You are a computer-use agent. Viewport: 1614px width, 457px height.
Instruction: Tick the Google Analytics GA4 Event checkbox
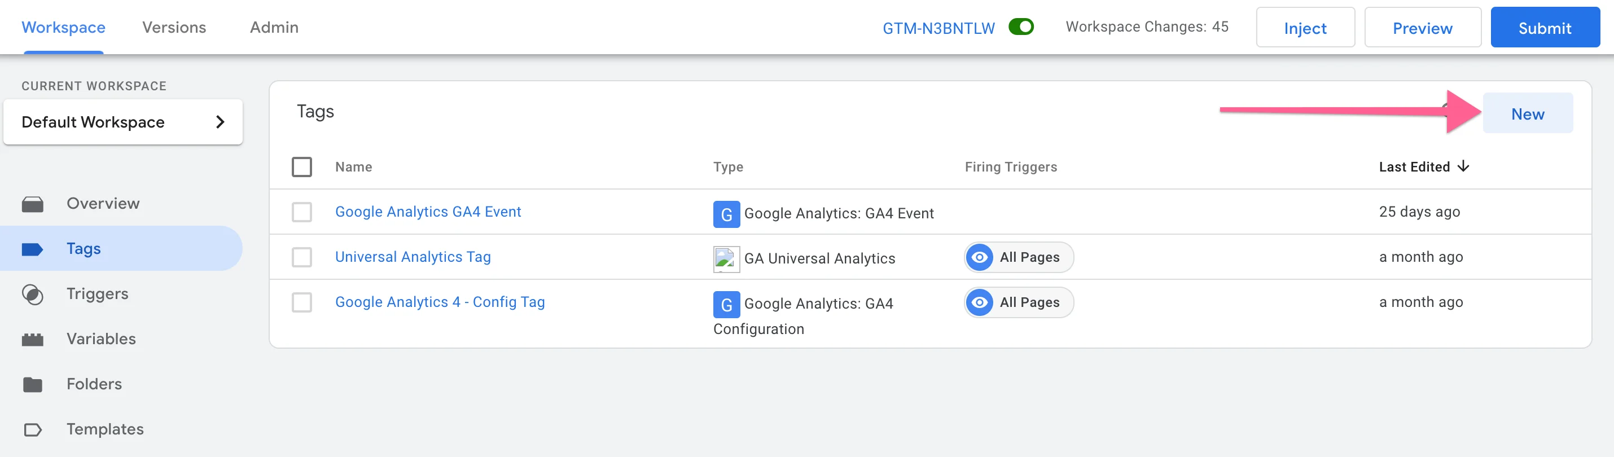tap(301, 212)
